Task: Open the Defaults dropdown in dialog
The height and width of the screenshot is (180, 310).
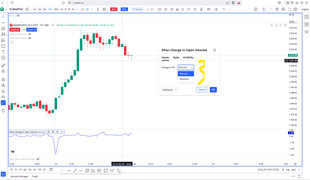Action: 170,90
